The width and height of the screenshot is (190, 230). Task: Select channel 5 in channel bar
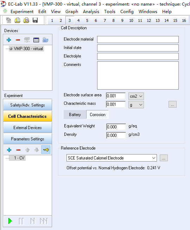click(87, 20)
